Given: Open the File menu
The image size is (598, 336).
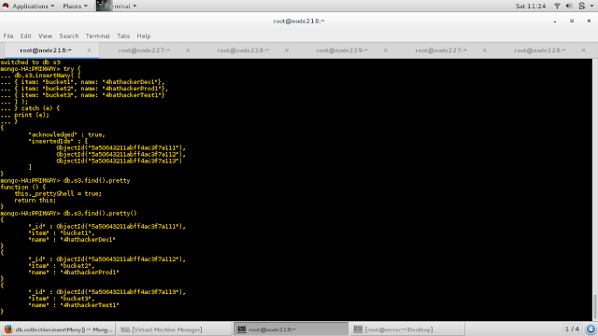Looking at the screenshot, I should [x=8, y=35].
